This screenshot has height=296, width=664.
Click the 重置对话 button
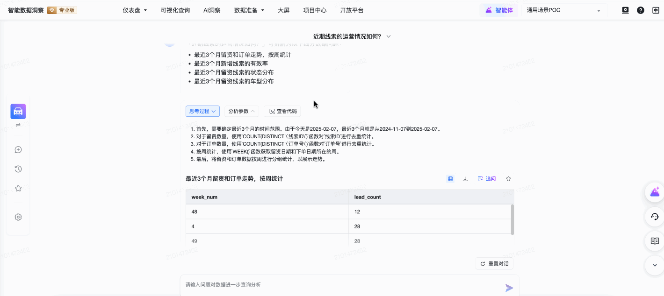click(x=494, y=264)
